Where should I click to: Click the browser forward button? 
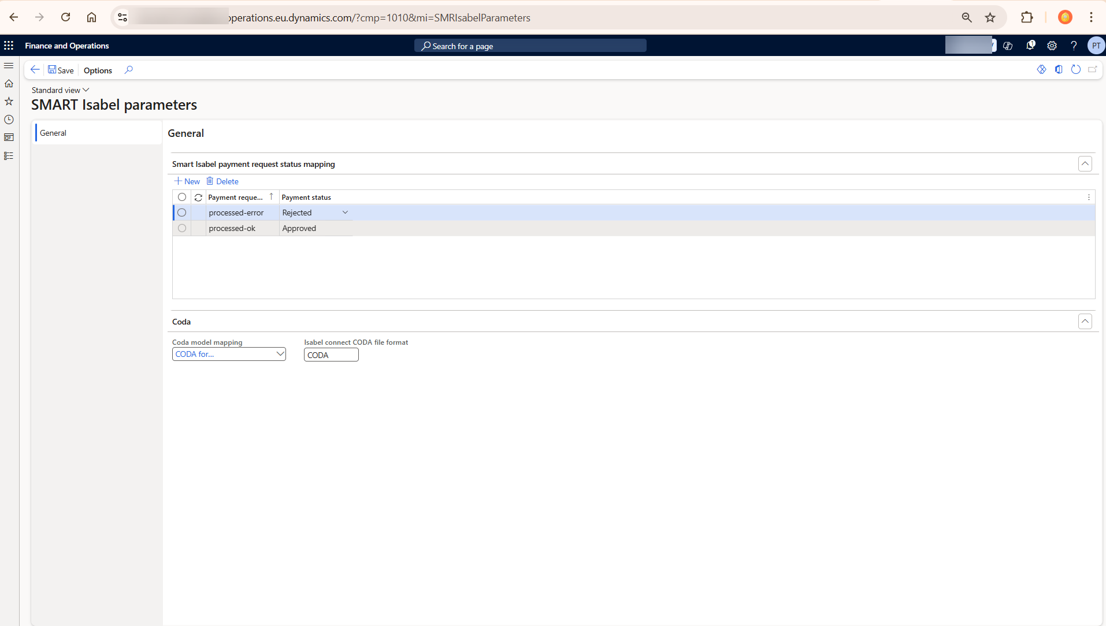[x=39, y=17]
